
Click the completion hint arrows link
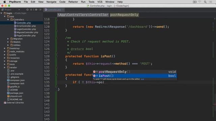click(142, 79)
